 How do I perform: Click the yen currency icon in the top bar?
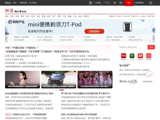(x=115, y=3)
